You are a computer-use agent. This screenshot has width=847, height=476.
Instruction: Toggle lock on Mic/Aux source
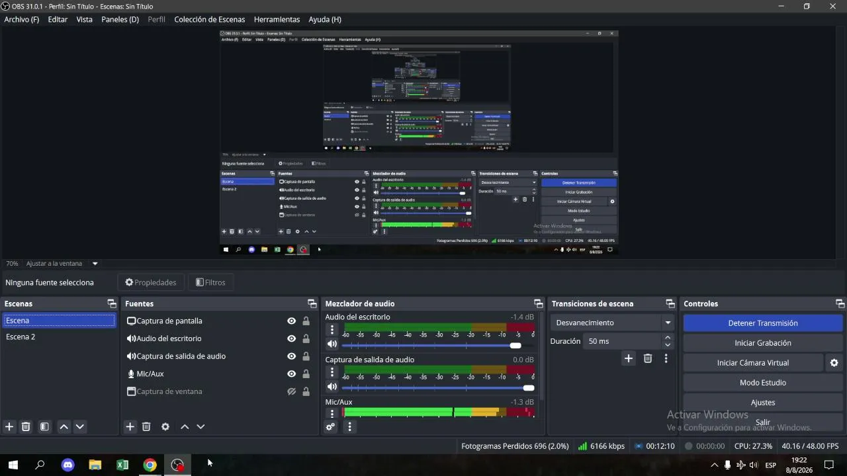(306, 374)
